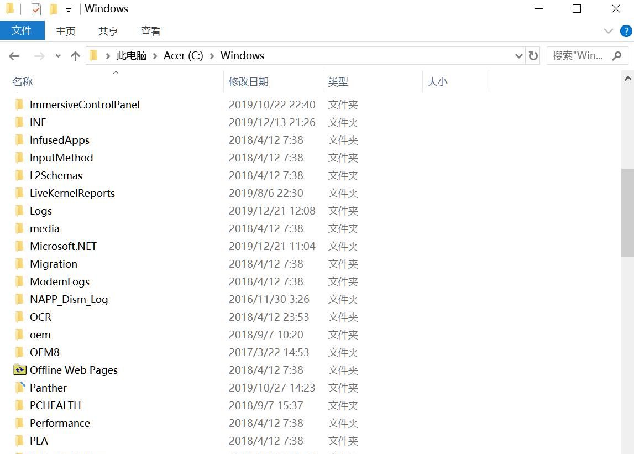This screenshot has height=454, width=634.
Task: Select the ModemLogs folder icon
Action: (x=19, y=281)
